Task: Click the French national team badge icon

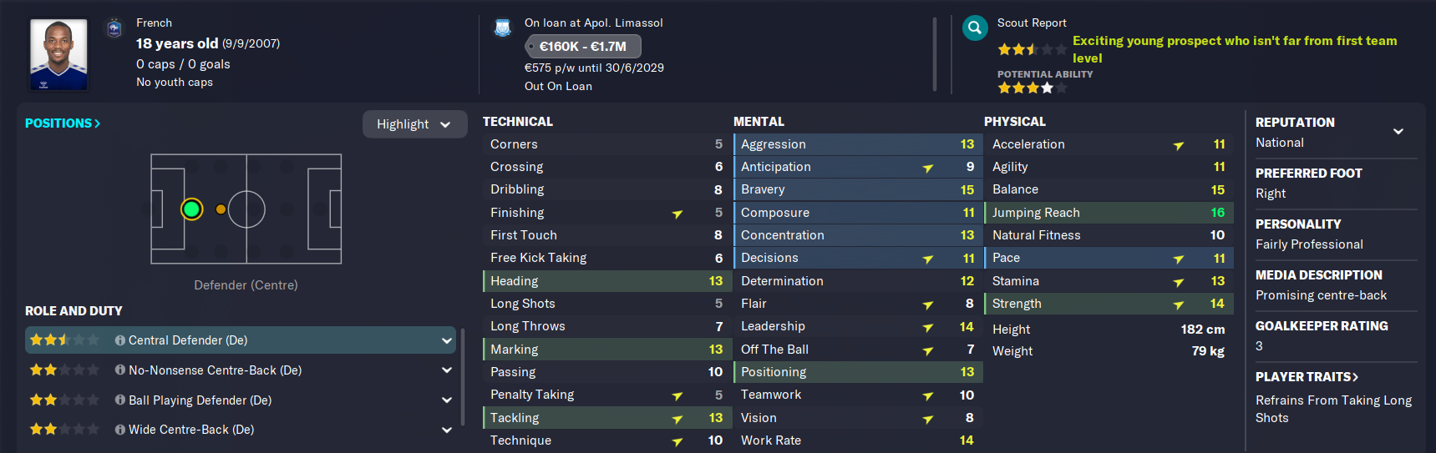Action: click(x=115, y=28)
